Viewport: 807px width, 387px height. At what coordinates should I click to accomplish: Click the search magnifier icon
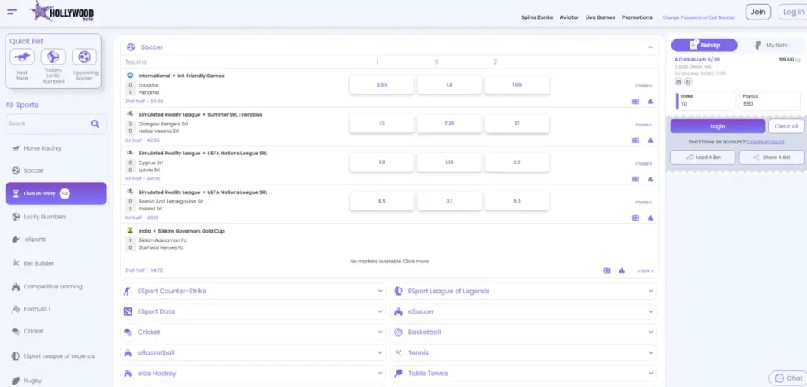(x=95, y=124)
